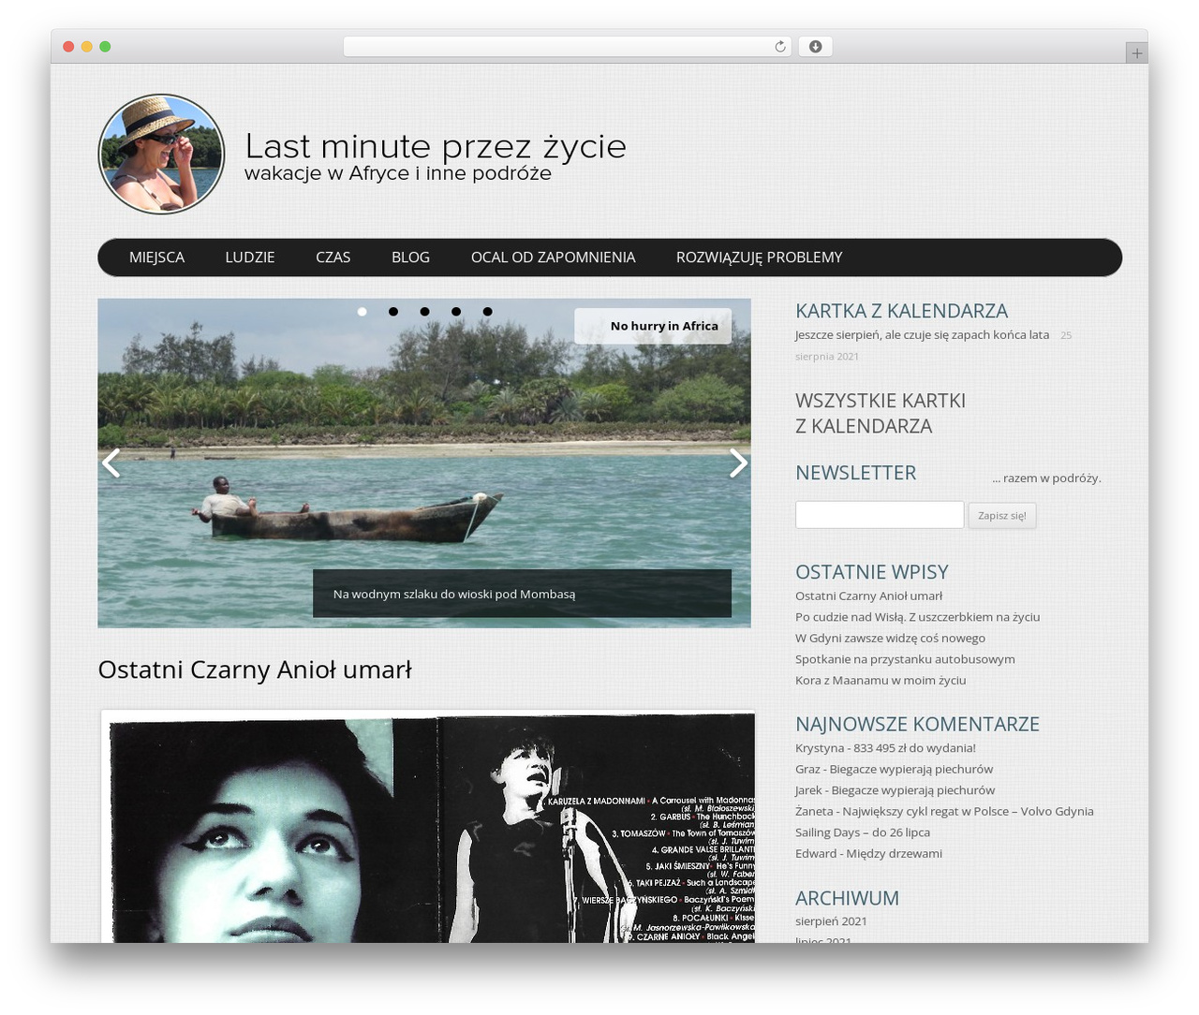Open Edward's comment on Między drzewami
The height and width of the screenshot is (1015, 1199).
868,854
